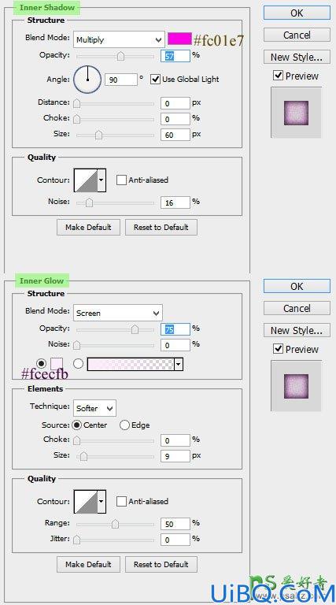Open the Screen Blend Mode dropdown

coord(118,313)
